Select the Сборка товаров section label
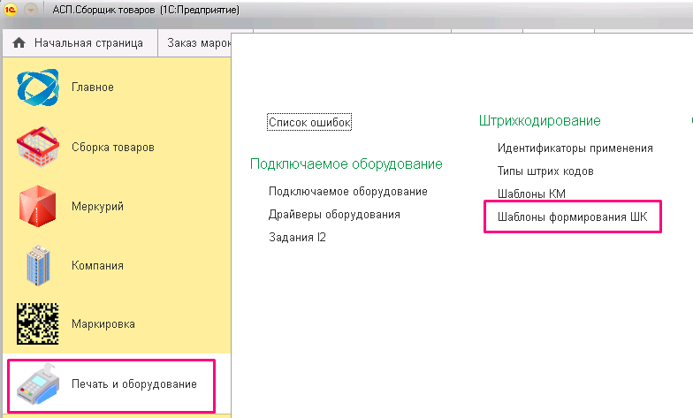Viewport: 693px width, 418px height. click(x=113, y=147)
